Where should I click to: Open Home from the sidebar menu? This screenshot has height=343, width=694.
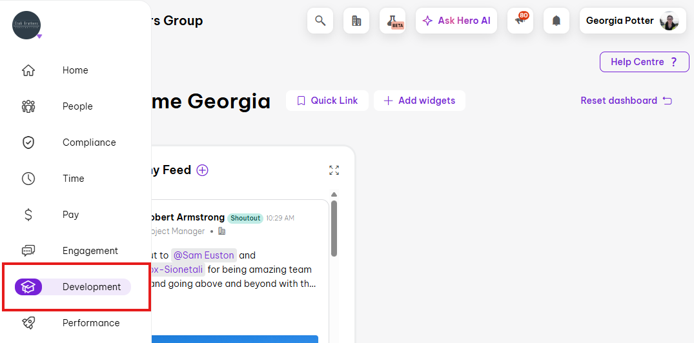(x=76, y=70)
